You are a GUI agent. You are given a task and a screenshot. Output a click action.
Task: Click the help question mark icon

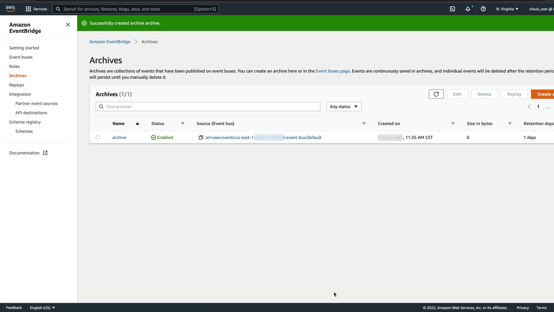(483, 9)
